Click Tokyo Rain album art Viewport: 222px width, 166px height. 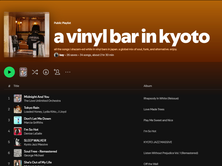pyautogui.click(x=18, y=109)
